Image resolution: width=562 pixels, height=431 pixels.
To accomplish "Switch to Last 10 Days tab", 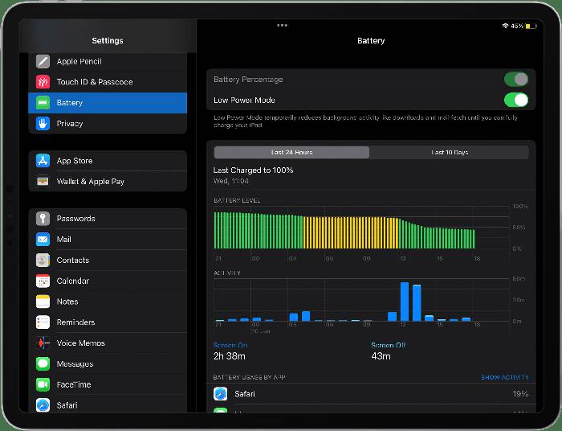I will coord(450,152).
